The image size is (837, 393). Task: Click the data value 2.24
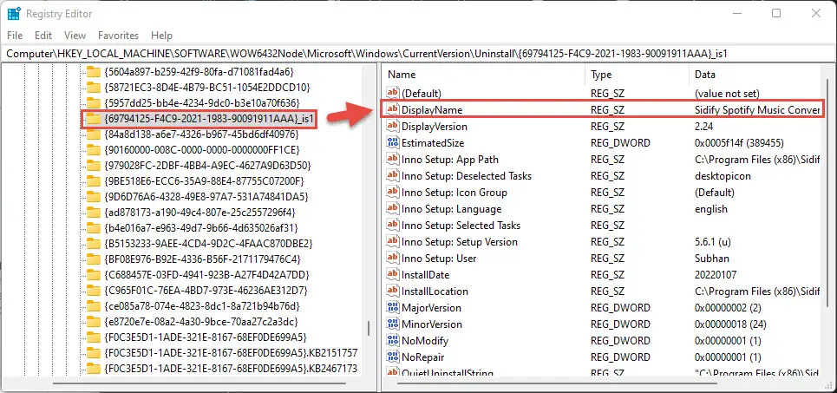tap(703, 126)
